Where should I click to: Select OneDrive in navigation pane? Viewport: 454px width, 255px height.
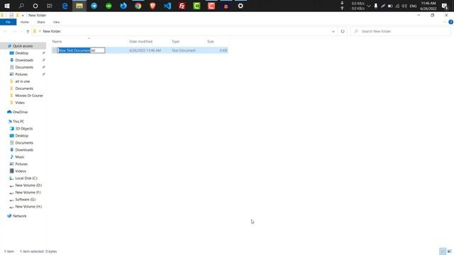pos(20,112)
